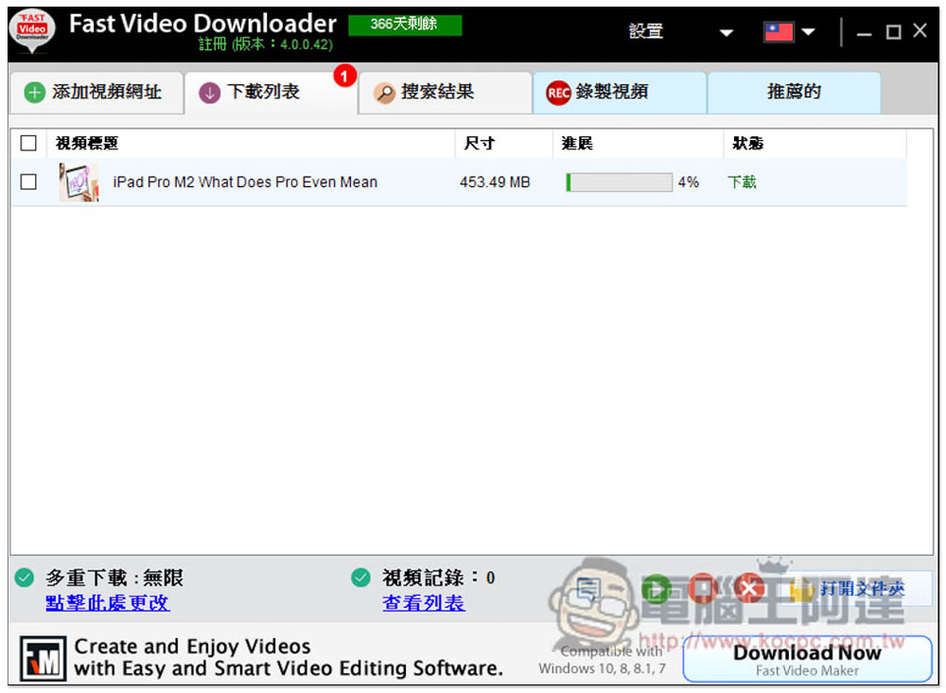Switch to the 添加視頻網址 tab
The image size is (946, 693).
[96, 93]
